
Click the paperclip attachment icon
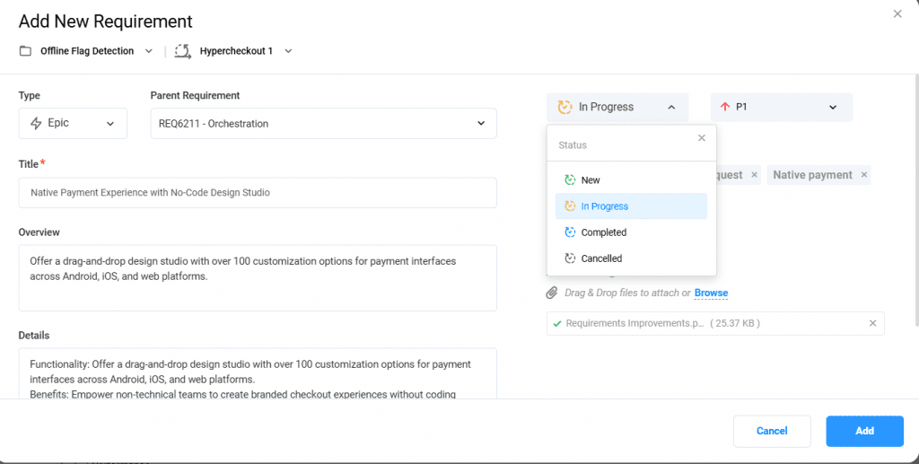(552, 293)
